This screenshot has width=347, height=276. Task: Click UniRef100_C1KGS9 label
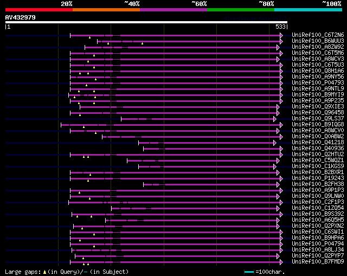tap(318, 166)
